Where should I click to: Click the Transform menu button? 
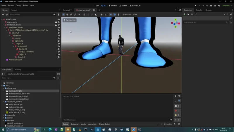coord(127,14)
